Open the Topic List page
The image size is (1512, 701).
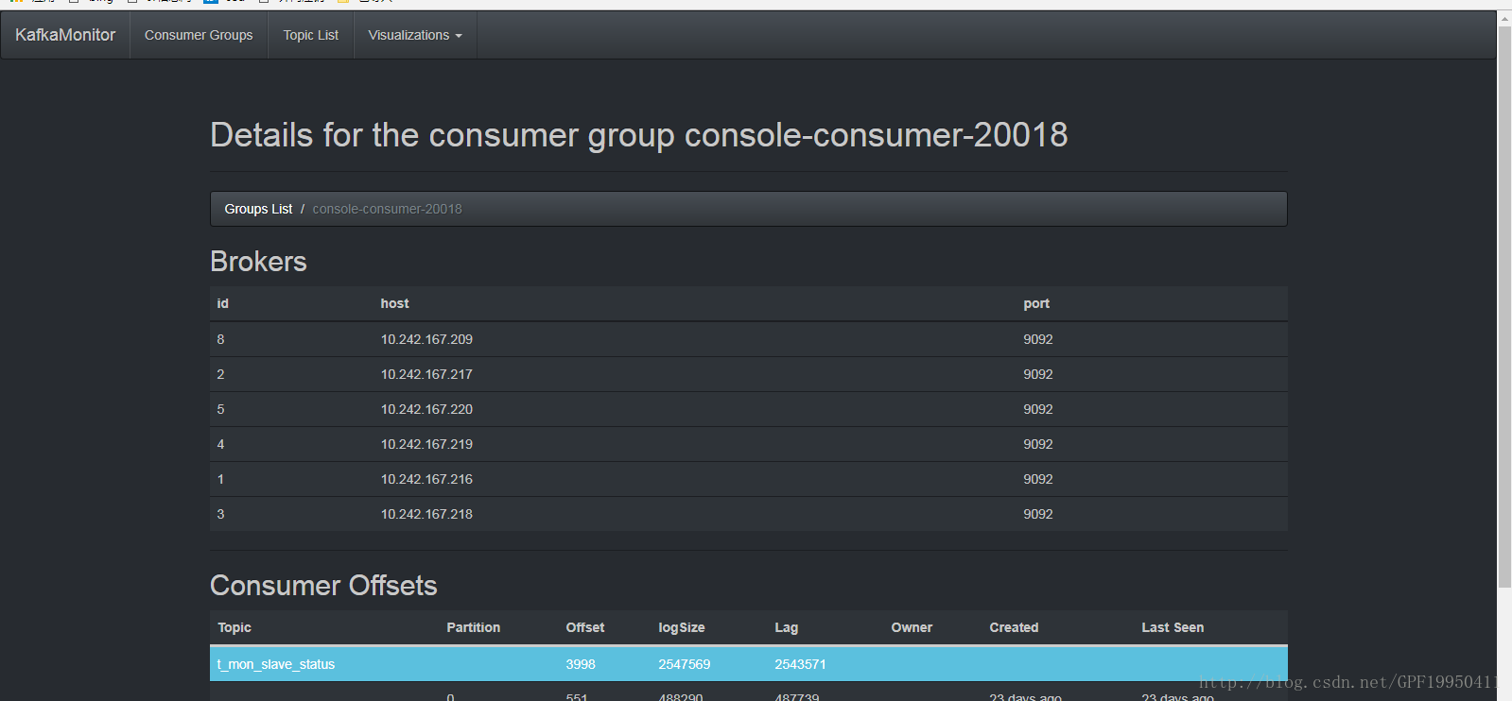tap(311, 35)
